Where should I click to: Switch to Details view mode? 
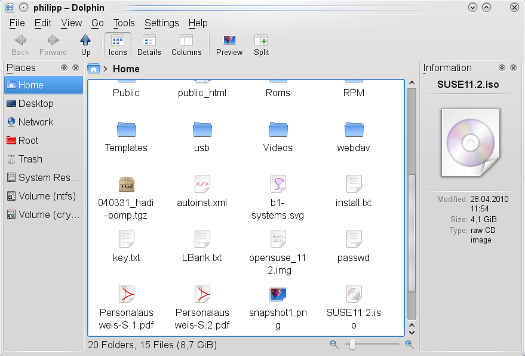pyautogui.click(x=149, y=45)
